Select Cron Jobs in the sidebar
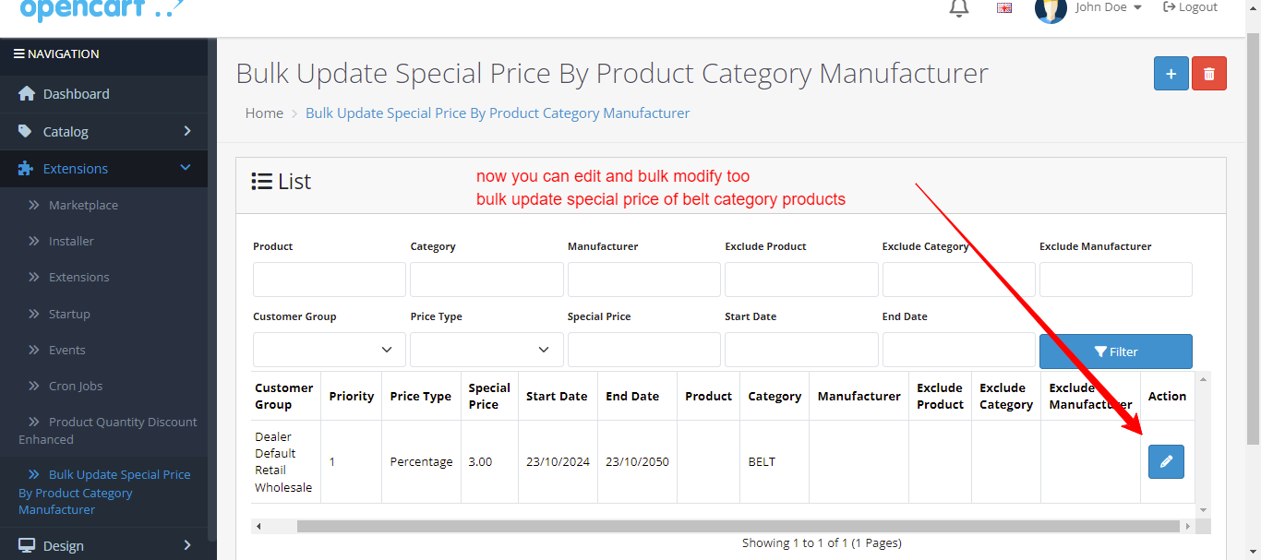1261x560 pixels. (76, 386)
